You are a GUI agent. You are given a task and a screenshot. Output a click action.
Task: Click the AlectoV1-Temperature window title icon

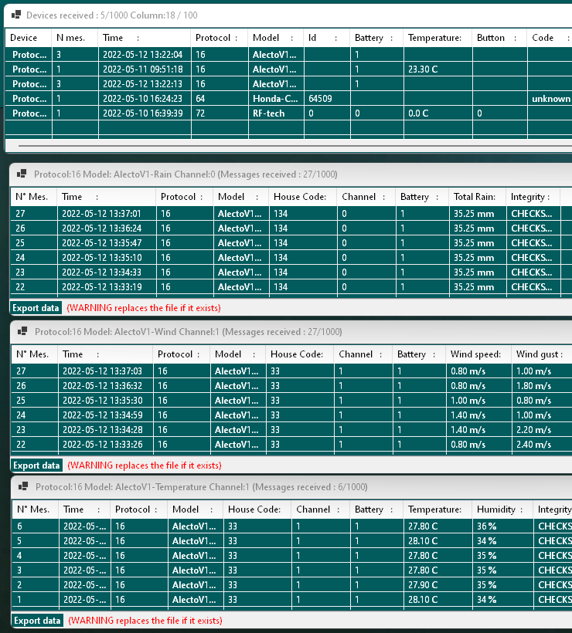[x=23, y=486]
